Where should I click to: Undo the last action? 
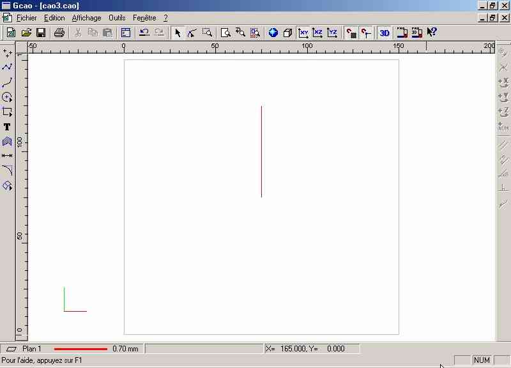144,33
